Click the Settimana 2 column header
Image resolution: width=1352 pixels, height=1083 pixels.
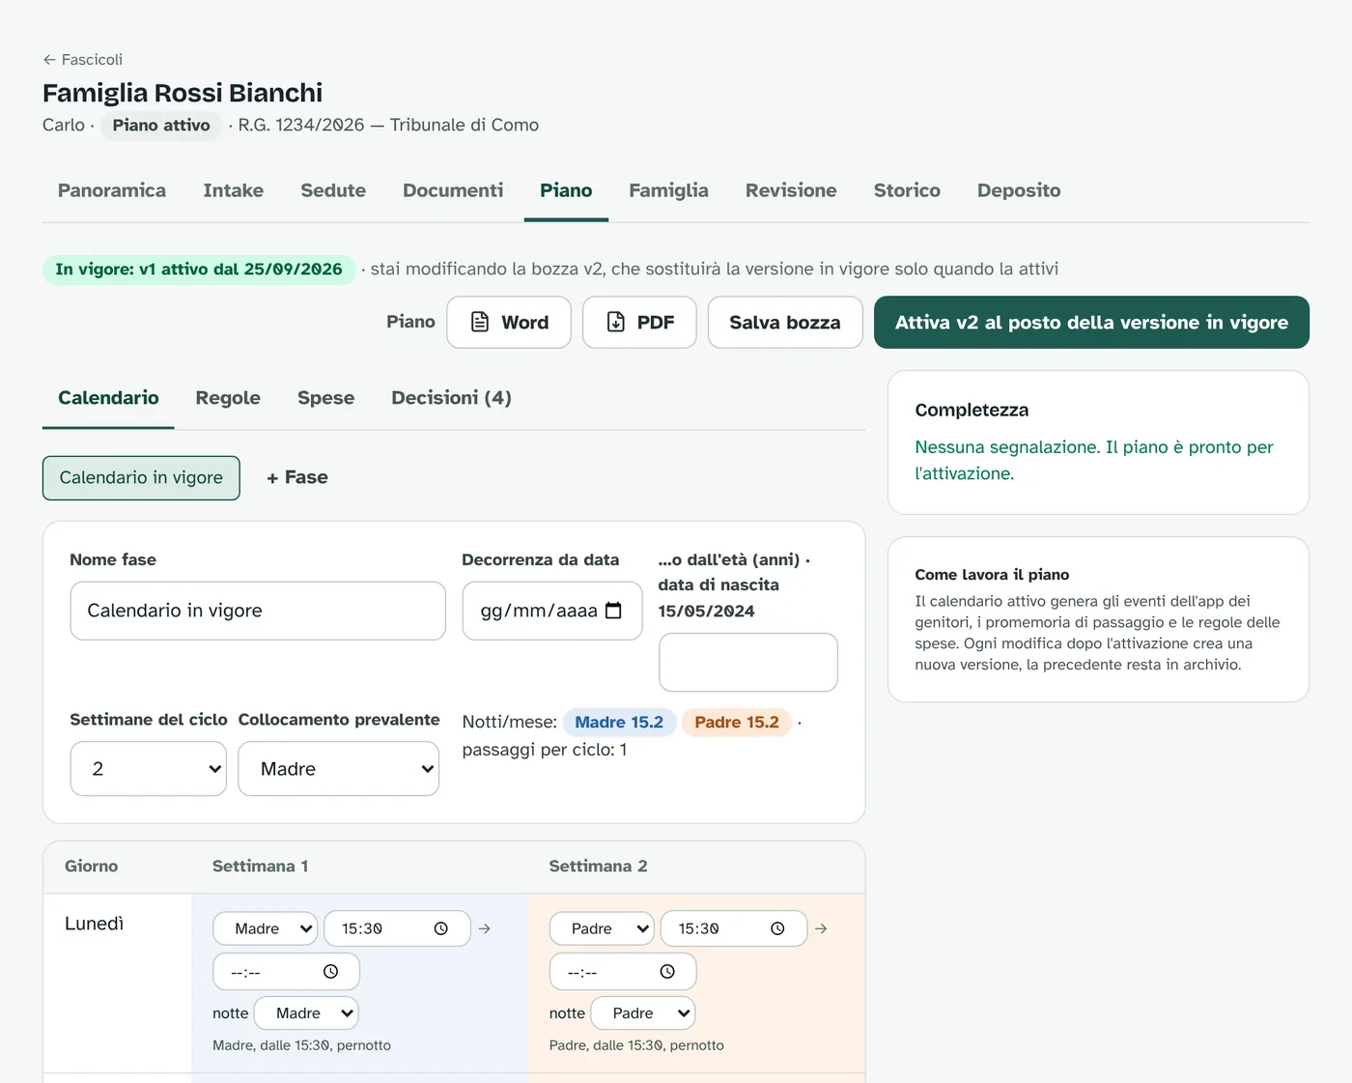coord(599,867)
